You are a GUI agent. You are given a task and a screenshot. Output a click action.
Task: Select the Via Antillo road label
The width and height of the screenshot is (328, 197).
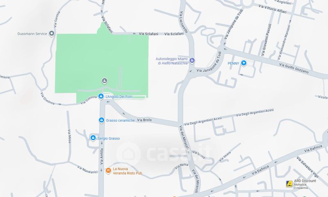pyautogui.click(x=102, y=157)
